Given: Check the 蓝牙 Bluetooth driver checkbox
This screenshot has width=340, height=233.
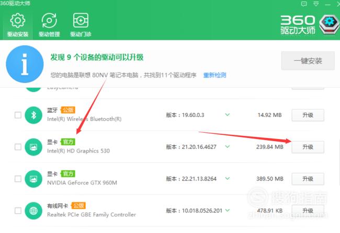Looking at the screenshot, I should (18, 115).
